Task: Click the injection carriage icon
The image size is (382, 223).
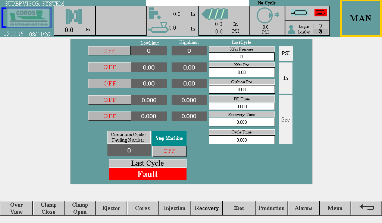Action: pyautogui.click(x=157, y=28)
